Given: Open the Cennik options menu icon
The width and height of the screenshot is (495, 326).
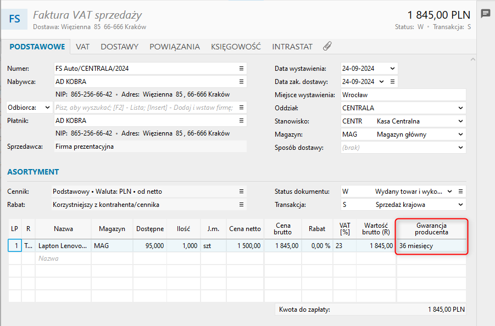Looking at the screenshot, I should (x=241, y=192).
